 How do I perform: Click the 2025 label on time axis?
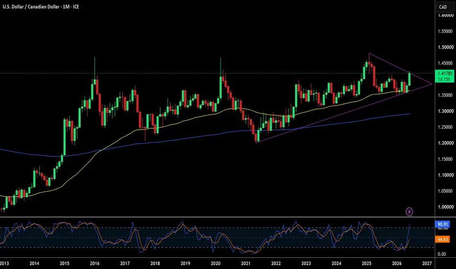[x=366, y=264]
